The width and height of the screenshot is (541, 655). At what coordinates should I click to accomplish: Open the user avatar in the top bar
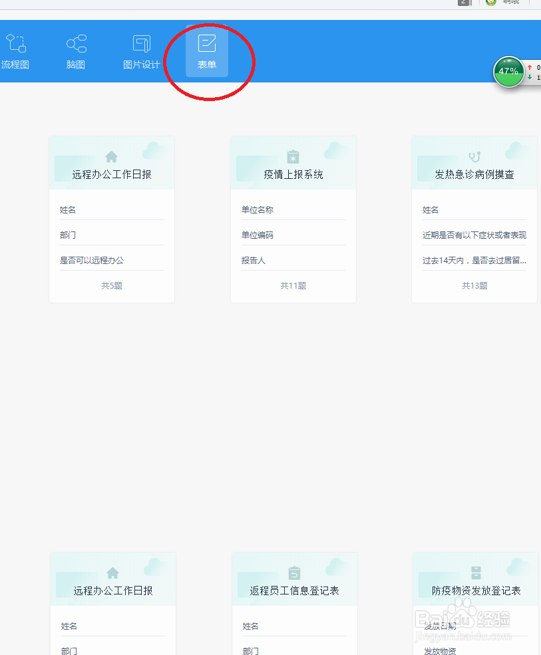point(490,3)
